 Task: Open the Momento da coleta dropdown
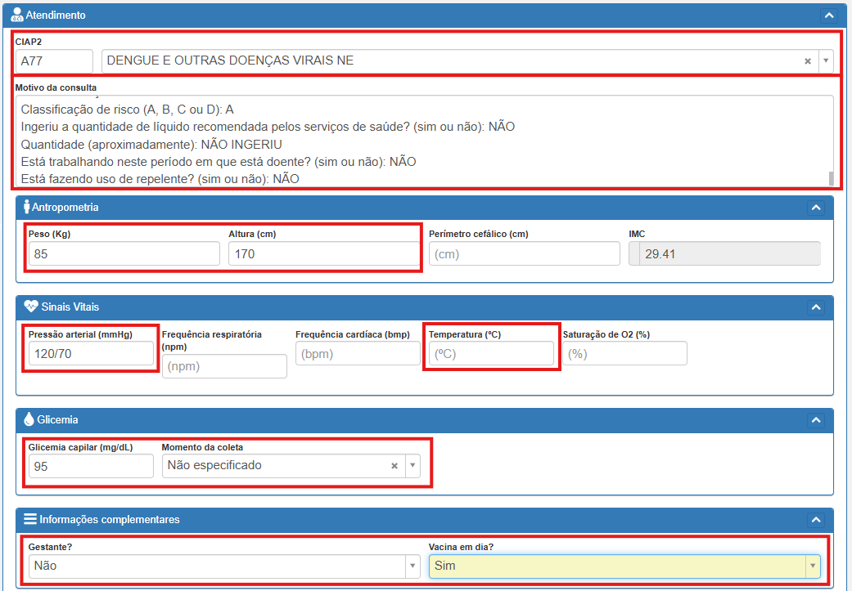(x=412, y=466)
